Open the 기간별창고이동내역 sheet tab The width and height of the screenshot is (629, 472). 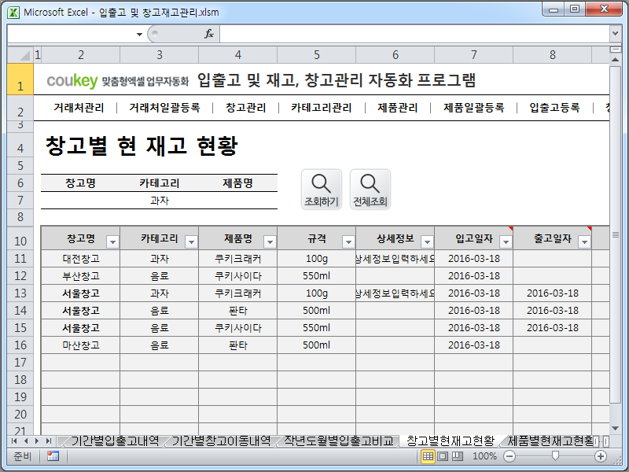click(221, 441)
